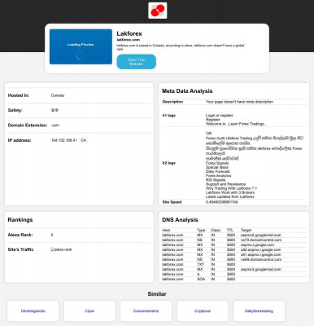Screen dimensions: 314x326
Task: Select the aspmx2.googlemail.com DNS target
Action: [x=261, y=235]
